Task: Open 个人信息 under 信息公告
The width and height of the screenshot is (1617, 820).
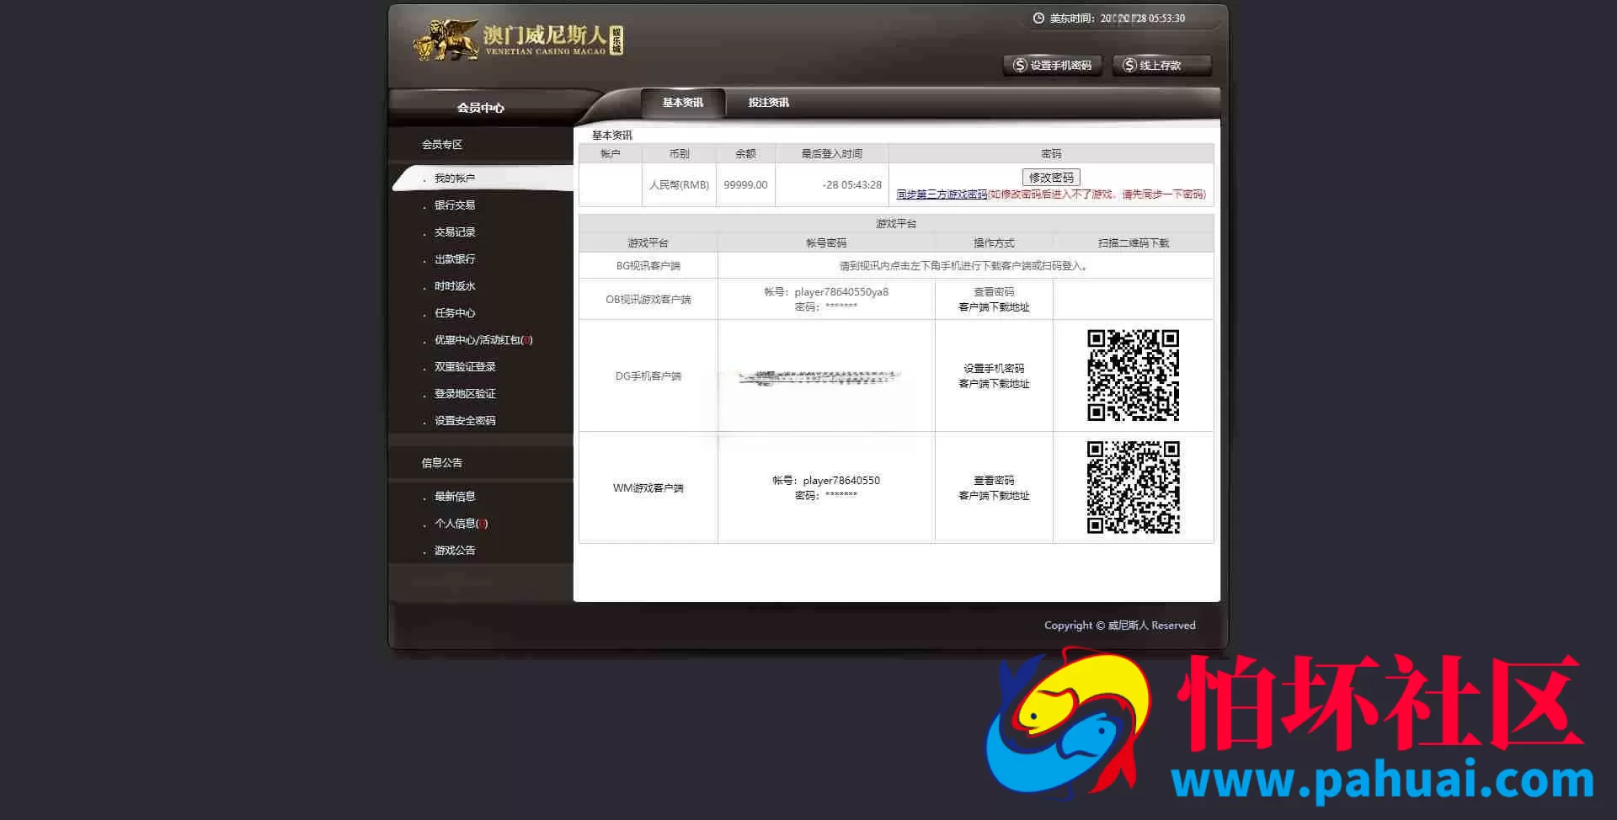Action: point(461,524)
